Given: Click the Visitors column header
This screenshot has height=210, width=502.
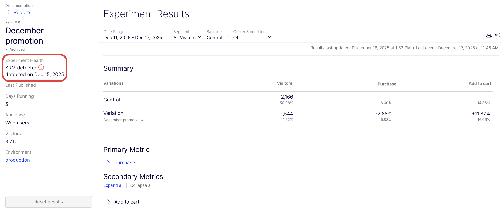Looking at the screenshot, I should tap(284, 83).
